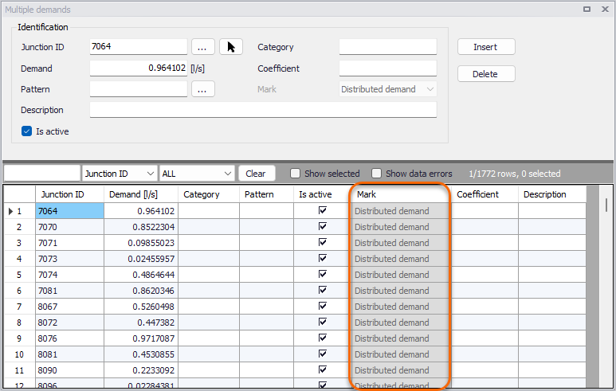This screenshot has width=616, height=391.
Task: Click demand value 0.4530855
Action: [141, 354]
